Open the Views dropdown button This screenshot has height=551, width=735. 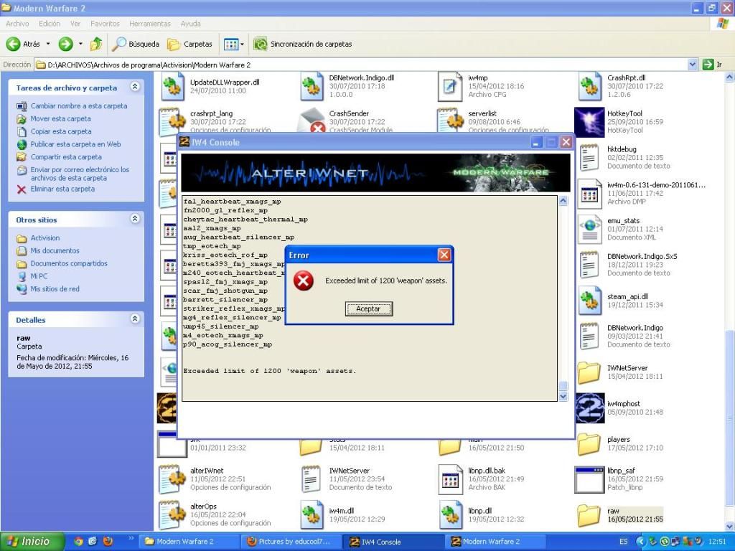coord(234,44)
